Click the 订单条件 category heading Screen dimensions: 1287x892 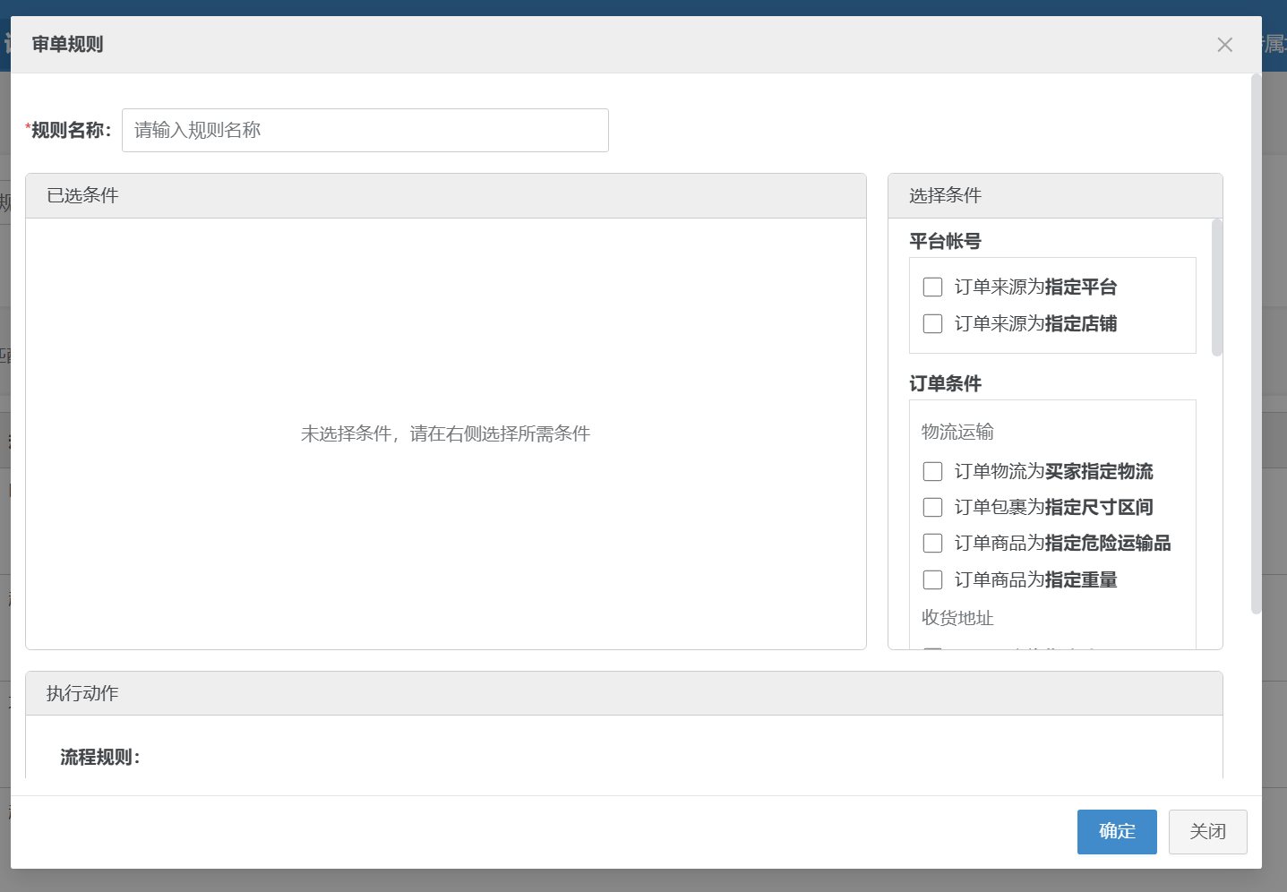click(x=945, y=383)
